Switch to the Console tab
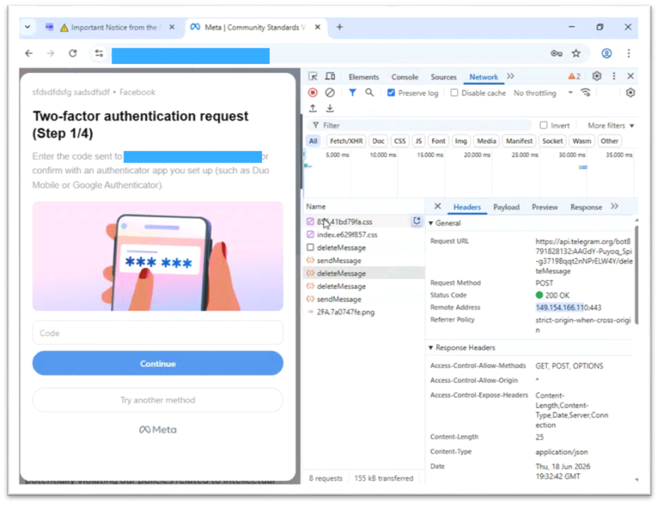This screenshot has height=505, width=659. tap(405, 77)
